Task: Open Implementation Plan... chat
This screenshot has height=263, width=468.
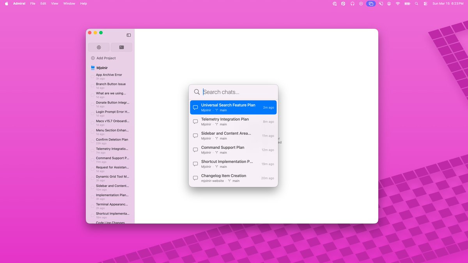Action: 110,197
